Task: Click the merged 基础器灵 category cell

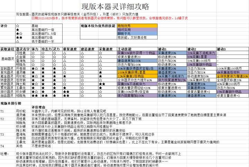Action: pyautogui.click(x=8, y=59)
